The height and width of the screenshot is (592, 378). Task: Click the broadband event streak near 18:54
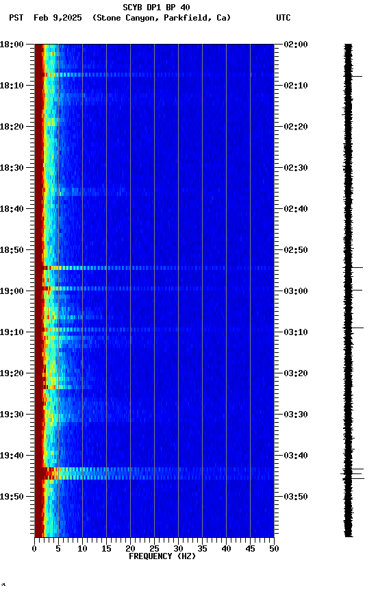(154, 268)
